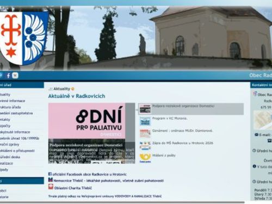Open 'Kontakty' in left menu
Viewport: 272px width, 204px height.
[5, 120]
